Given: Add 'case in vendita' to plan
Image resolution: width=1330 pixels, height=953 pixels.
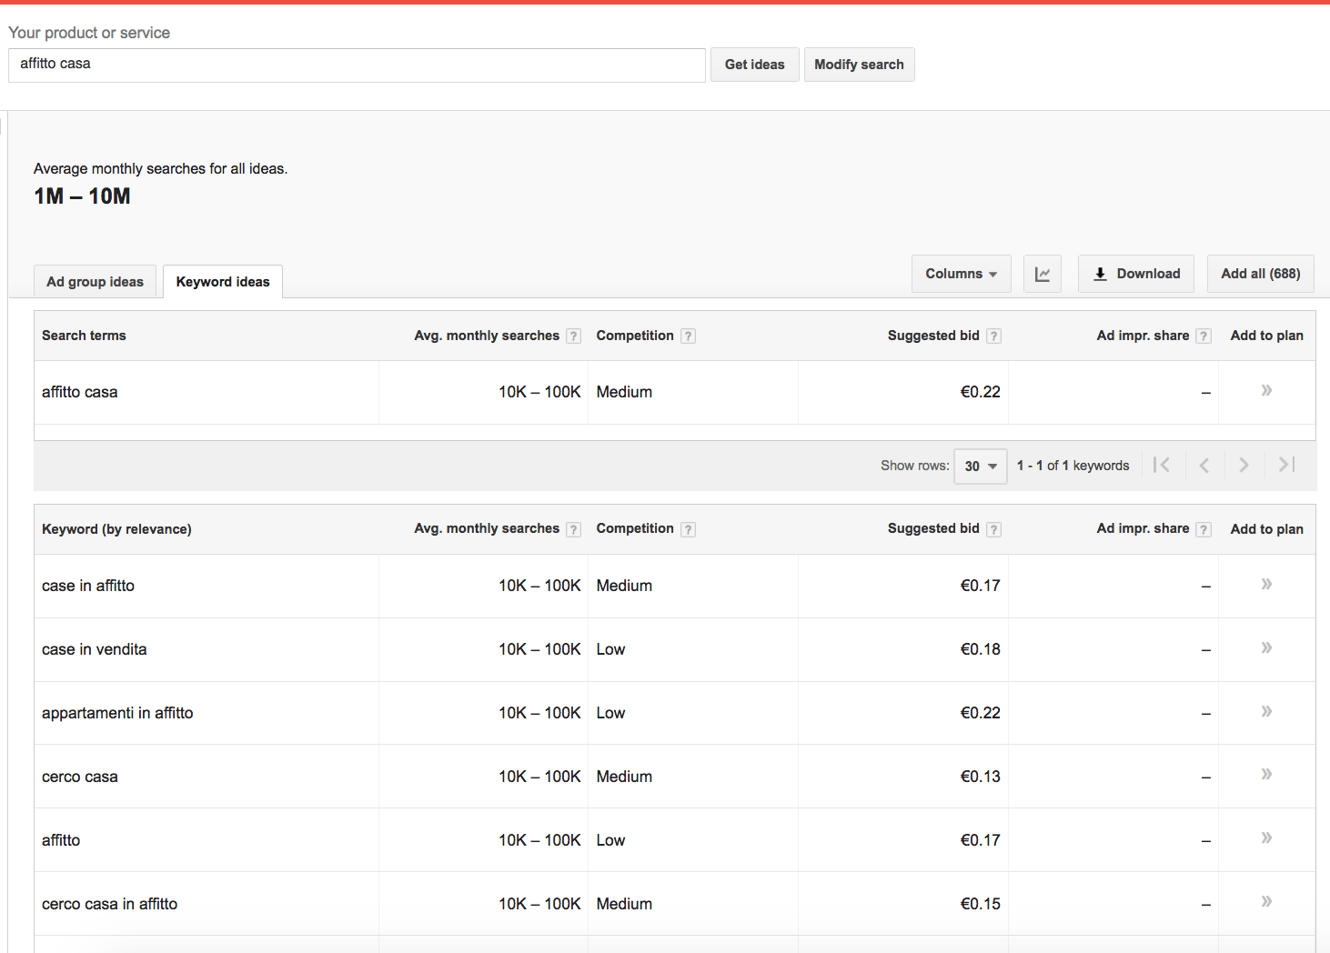Looking at the screenshot, I should 1266,647.
